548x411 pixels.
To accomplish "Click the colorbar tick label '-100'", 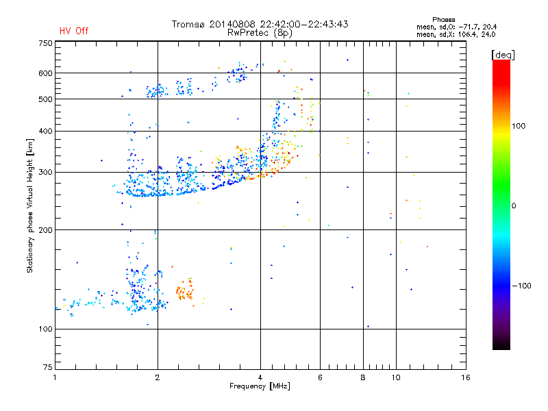I will [x=521, y=286].
